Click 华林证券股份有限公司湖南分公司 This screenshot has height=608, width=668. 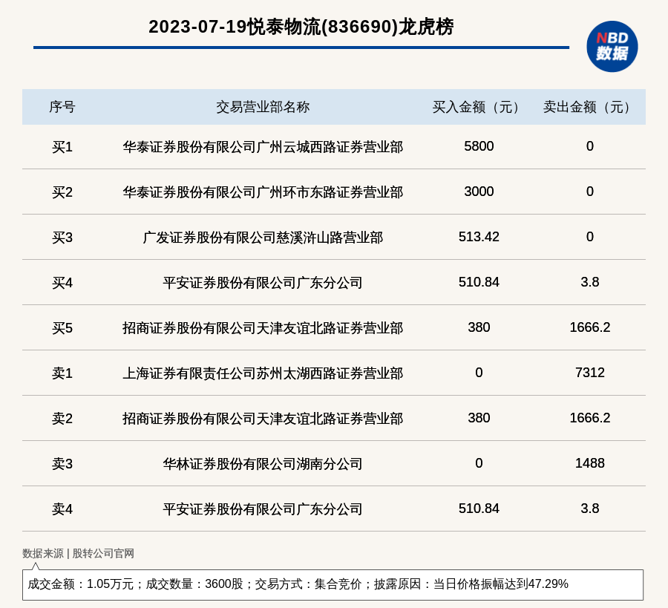pyautogui.click(x=263, y=463)
